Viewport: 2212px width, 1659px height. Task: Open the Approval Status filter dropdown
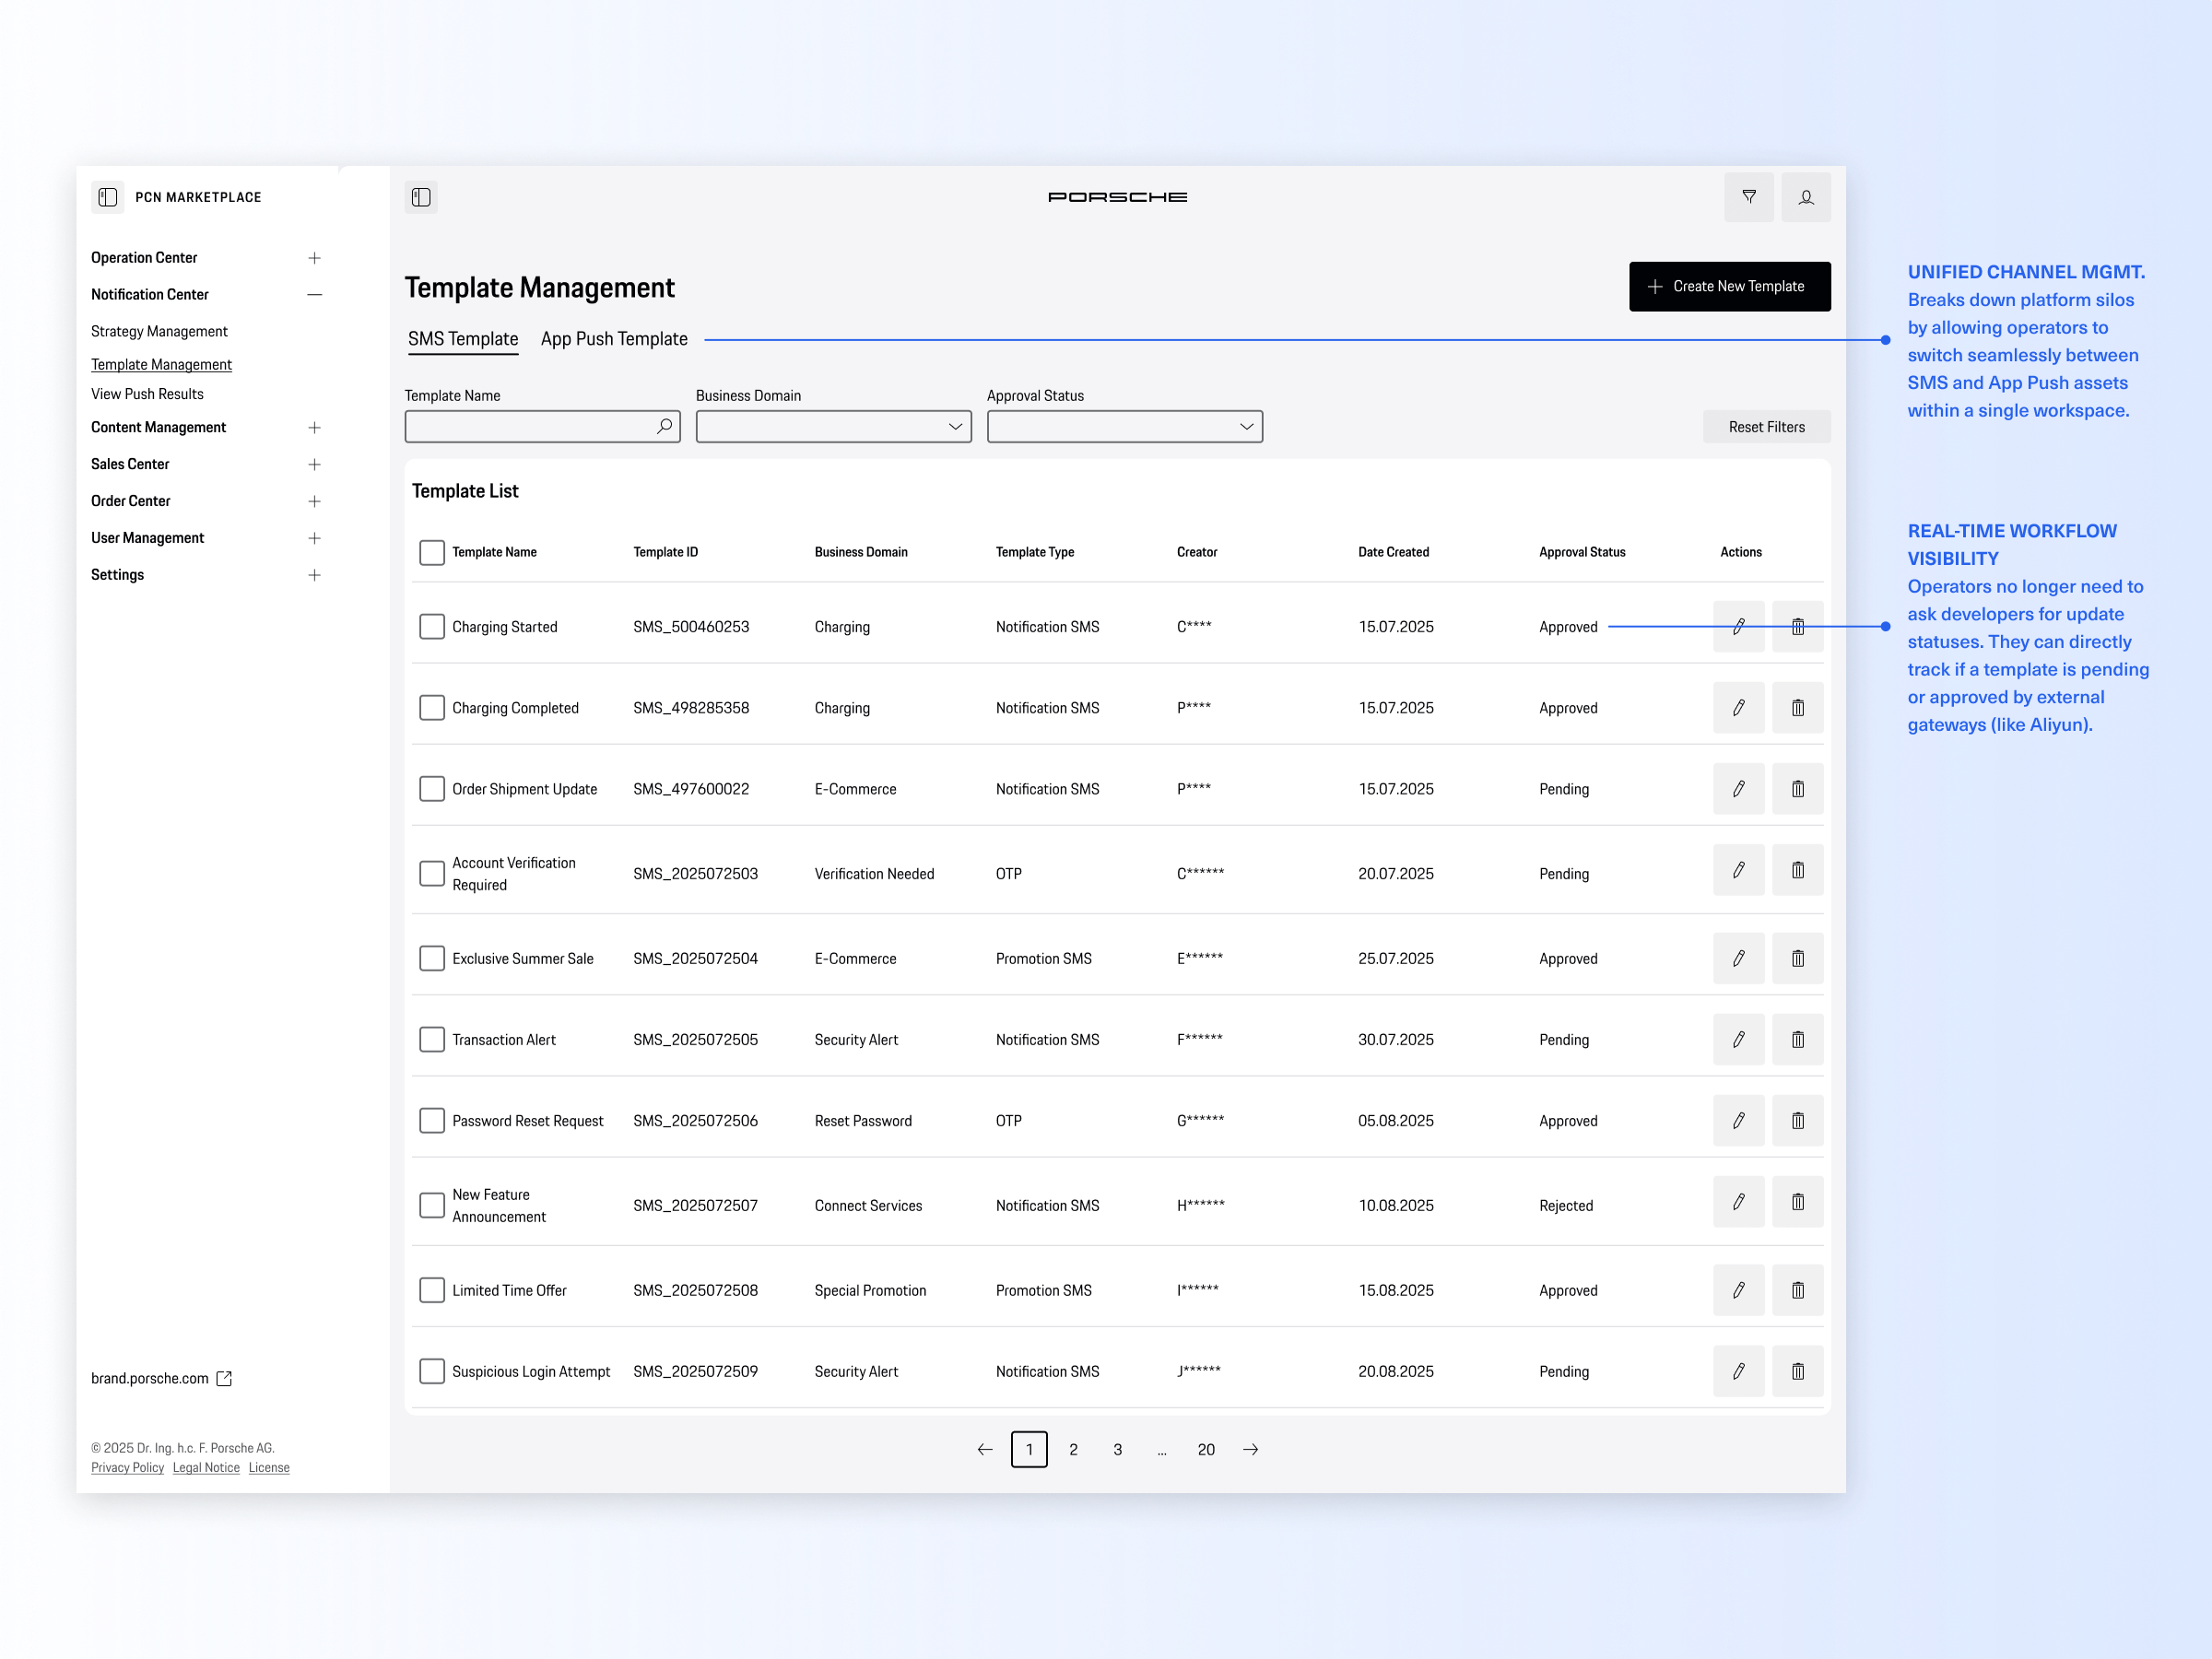pyautogui.click(x=1124, y=427)
